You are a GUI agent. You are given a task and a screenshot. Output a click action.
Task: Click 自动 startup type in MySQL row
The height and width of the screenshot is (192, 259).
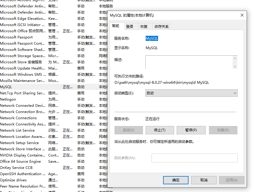click(x=81, y=87)
